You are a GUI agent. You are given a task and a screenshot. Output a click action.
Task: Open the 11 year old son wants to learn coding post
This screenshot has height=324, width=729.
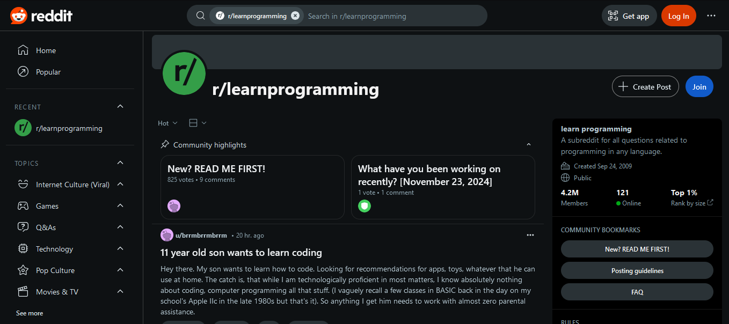point(241,253)
